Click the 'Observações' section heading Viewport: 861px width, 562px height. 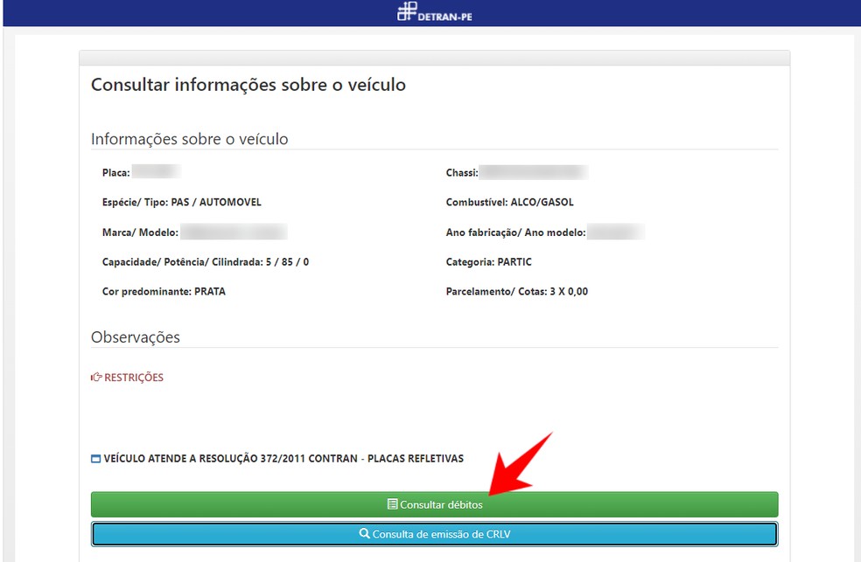tap(136, 337)
